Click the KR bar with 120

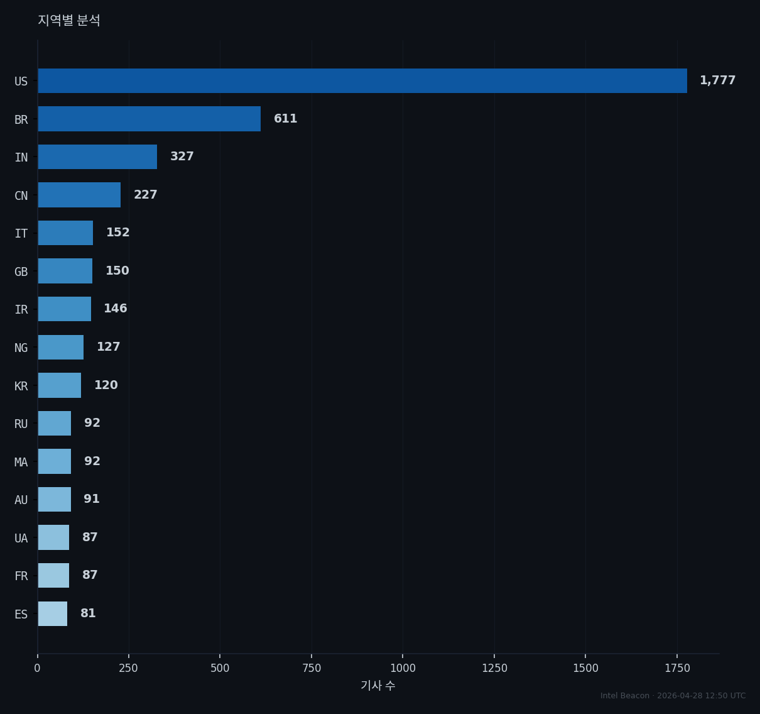60,385
